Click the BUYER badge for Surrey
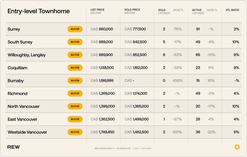This screenshot has height=157, width=247. 75,29
